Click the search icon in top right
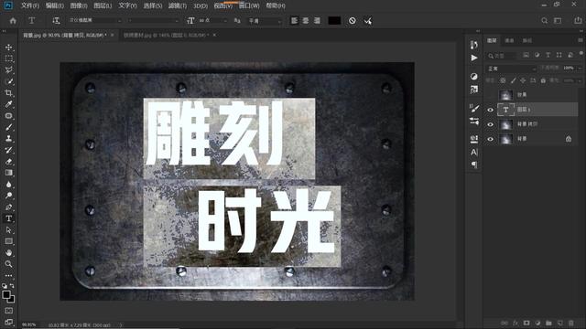This screenshot has width=586, height=329. [x=544, y=21]
